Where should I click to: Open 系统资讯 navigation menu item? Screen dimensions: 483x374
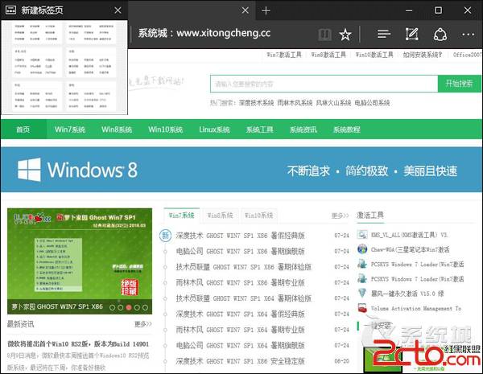(303, 129)
